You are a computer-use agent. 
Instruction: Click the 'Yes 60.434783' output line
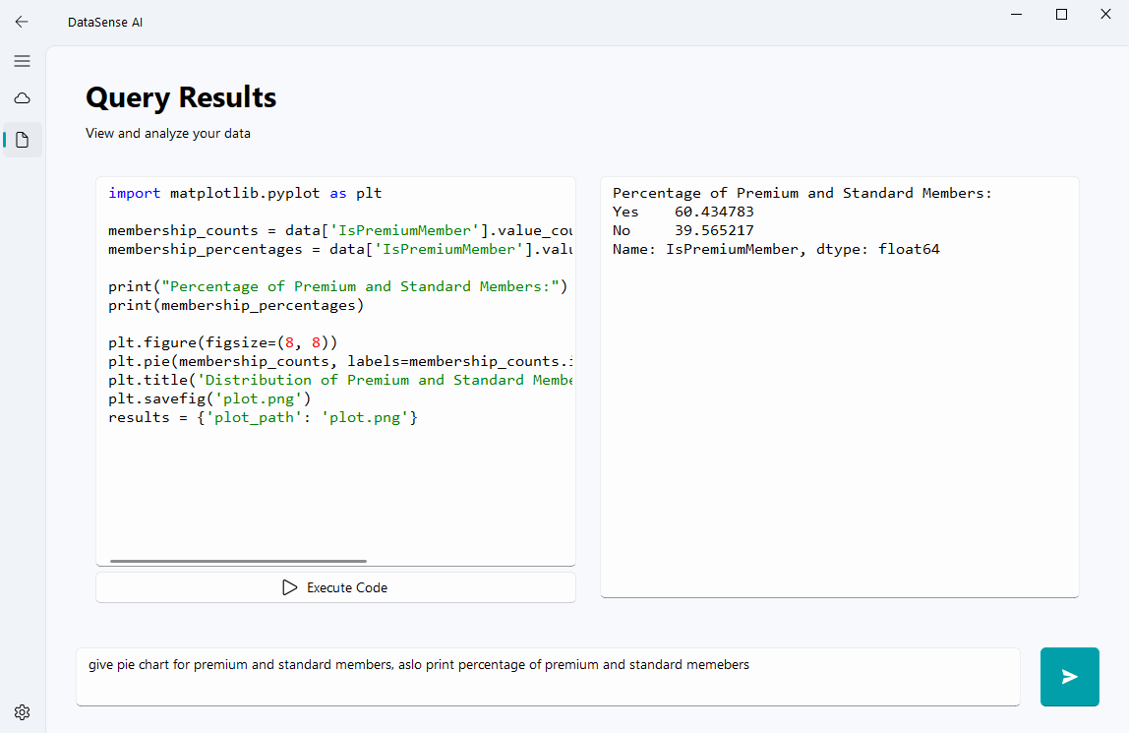click(683, 213)
